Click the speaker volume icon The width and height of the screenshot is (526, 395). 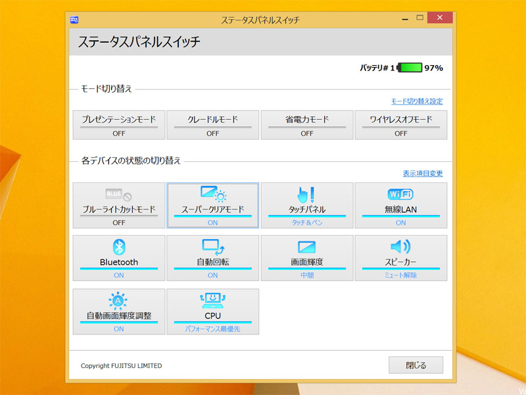400,247
